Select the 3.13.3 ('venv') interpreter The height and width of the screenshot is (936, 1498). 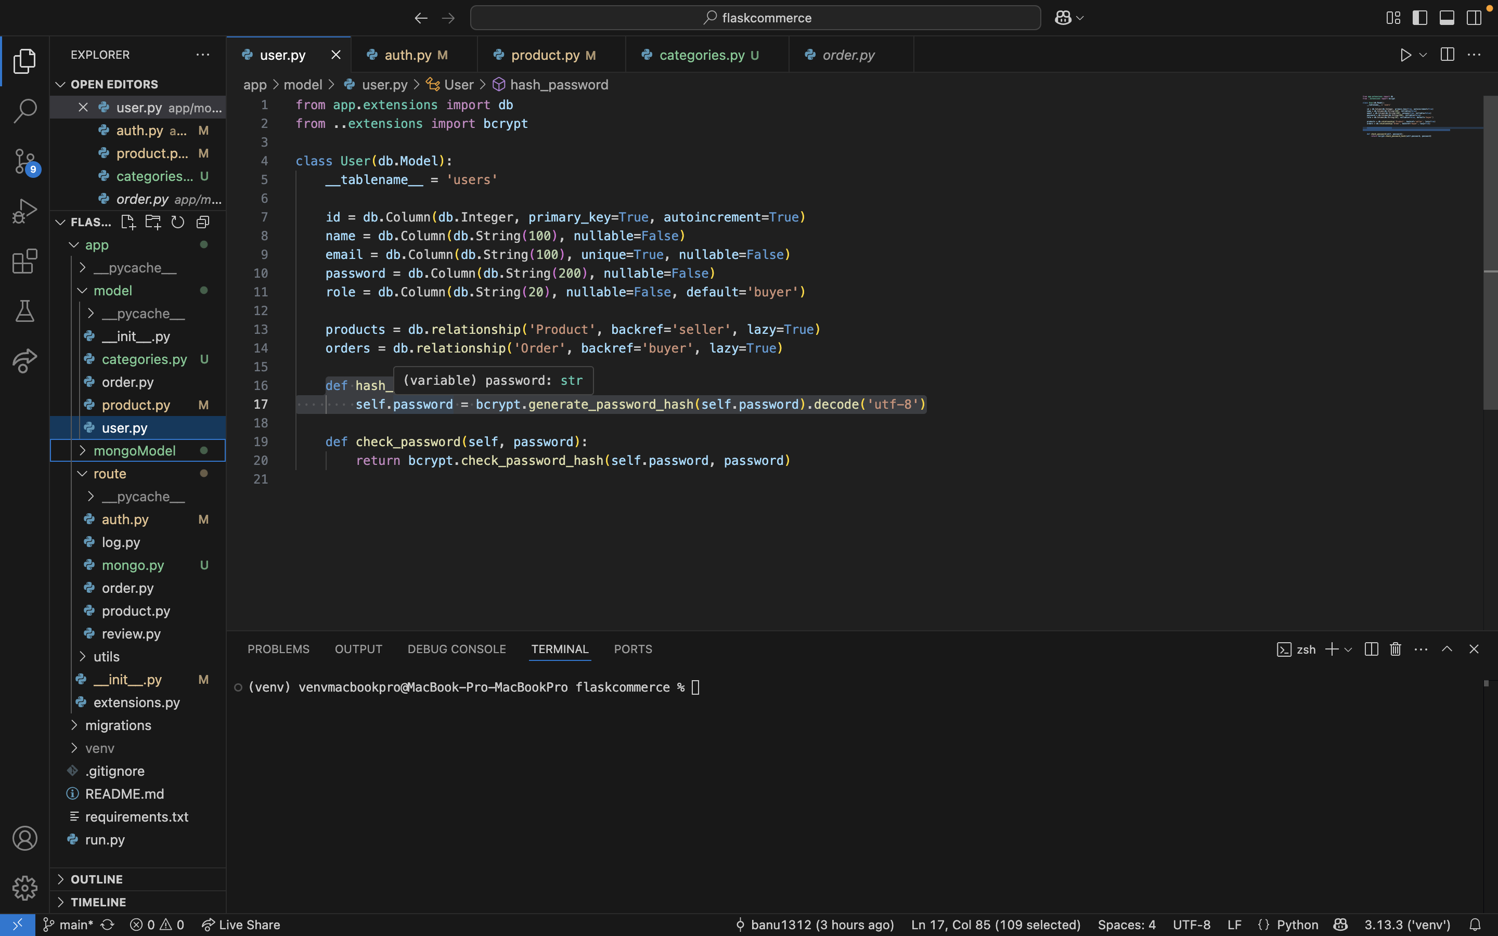1407,925
